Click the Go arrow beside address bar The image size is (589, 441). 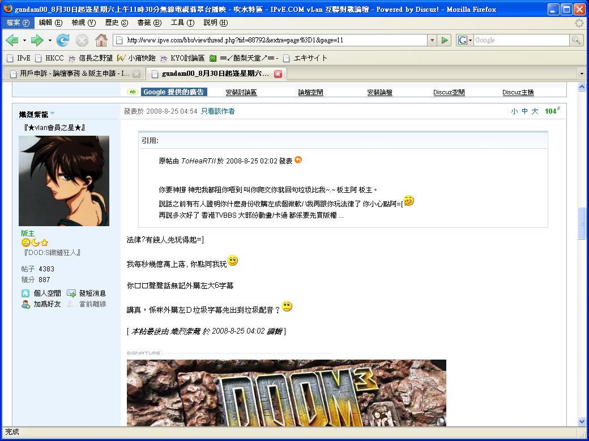pos(445,40)
